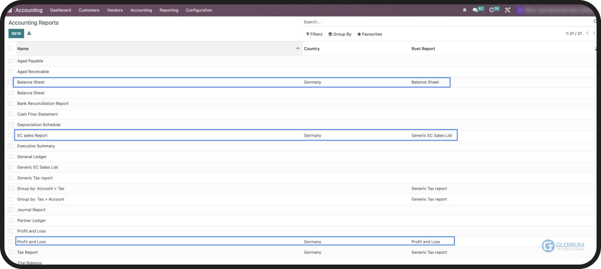Open the Configuration menu
The height and width of the screenshot is (269, 601).
pos(199,10)
